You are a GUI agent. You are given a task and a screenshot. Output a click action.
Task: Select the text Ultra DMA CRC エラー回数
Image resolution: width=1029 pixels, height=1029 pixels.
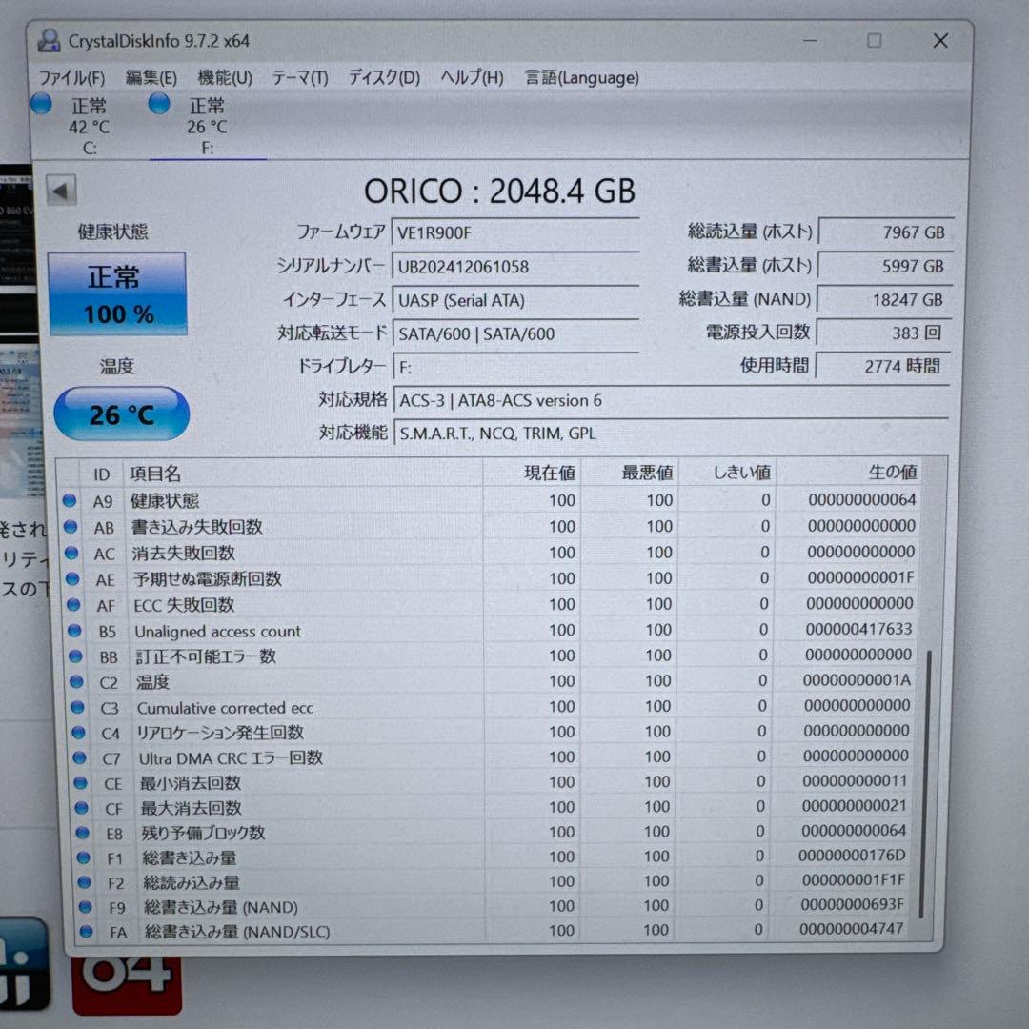(231, 758)
